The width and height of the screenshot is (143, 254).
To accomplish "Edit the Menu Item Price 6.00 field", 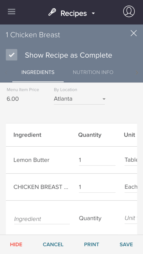I will coord(13,99).
